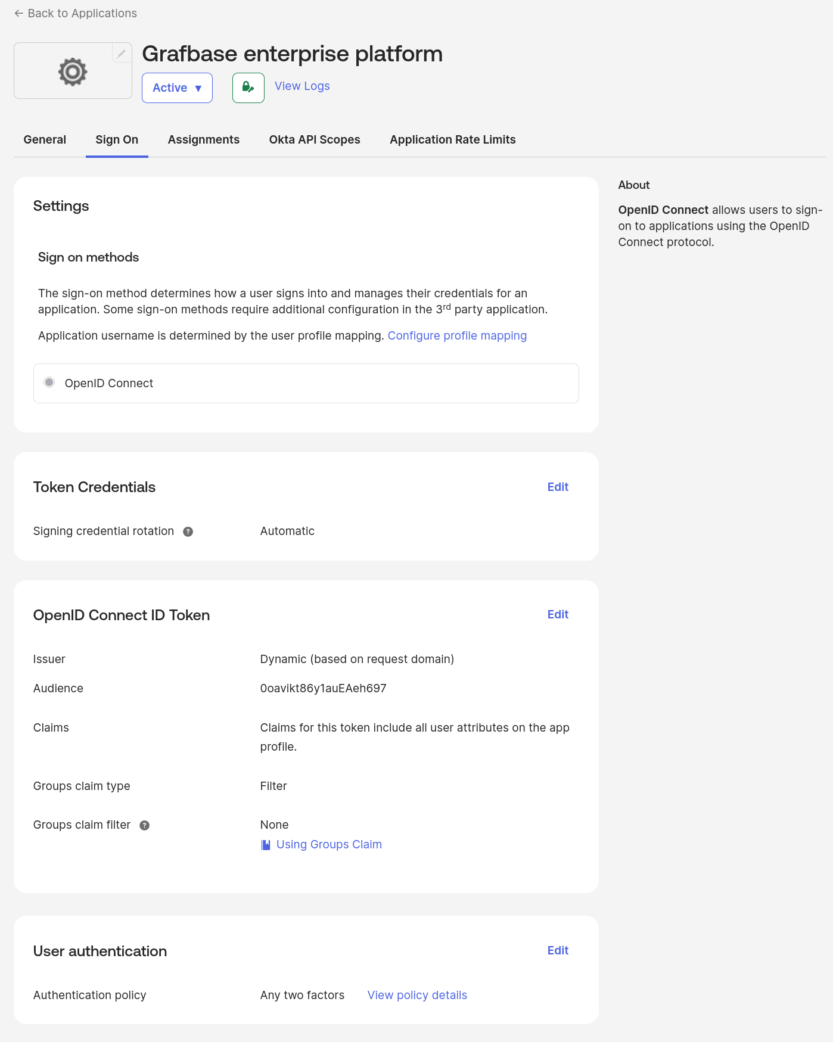Click the back arrow to Applications
The height and width of the screenshot is (1042, 833).
click(19, 13)
